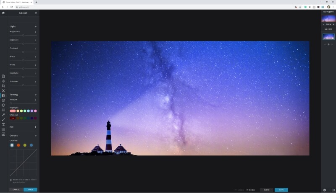Click the Brightness slider handle

pos(23,35)
